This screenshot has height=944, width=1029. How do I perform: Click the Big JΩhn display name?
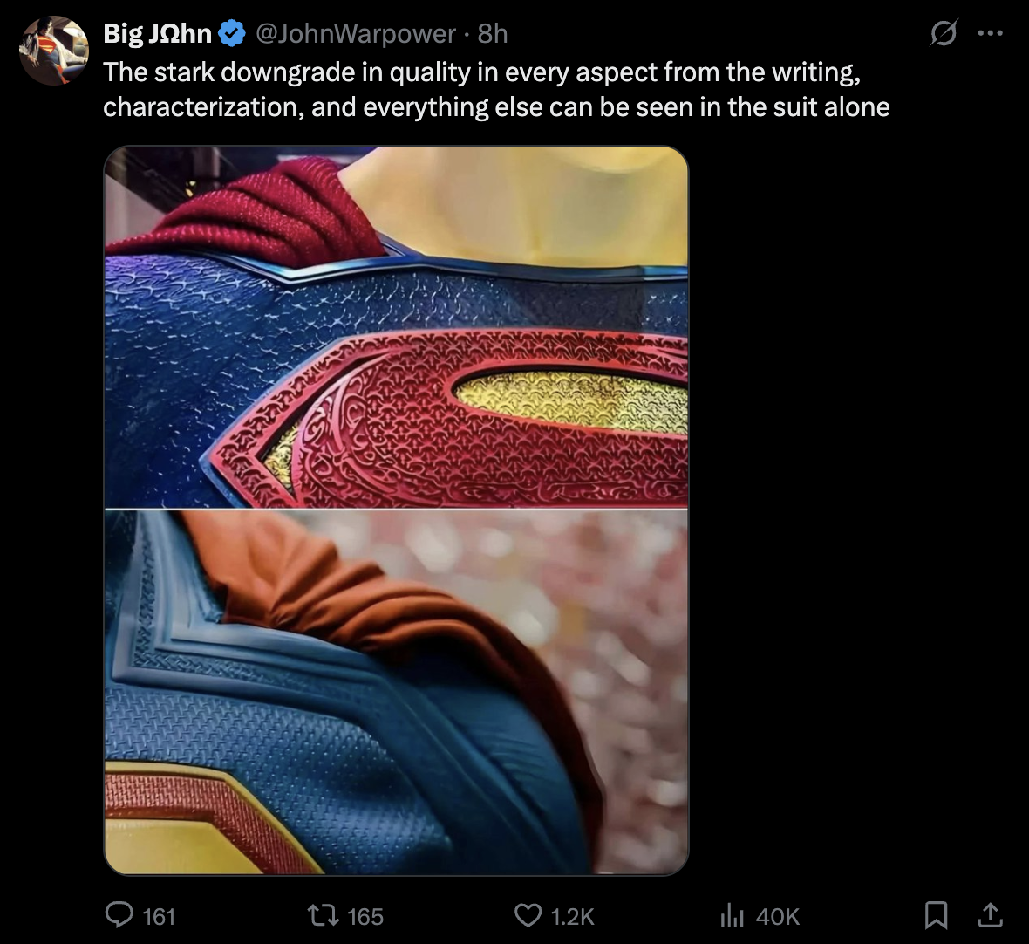tap(157, 33)
